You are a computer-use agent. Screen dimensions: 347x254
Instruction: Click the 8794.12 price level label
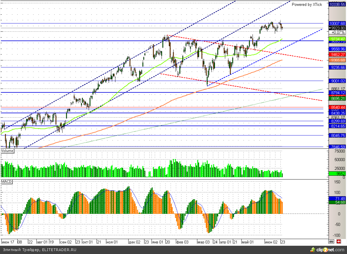point(337,93)
